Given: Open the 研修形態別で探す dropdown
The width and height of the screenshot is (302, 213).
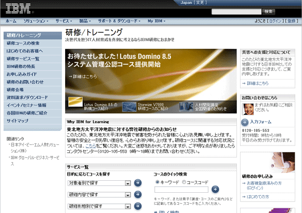Looking at the screenshot, I should click(99, 206).
